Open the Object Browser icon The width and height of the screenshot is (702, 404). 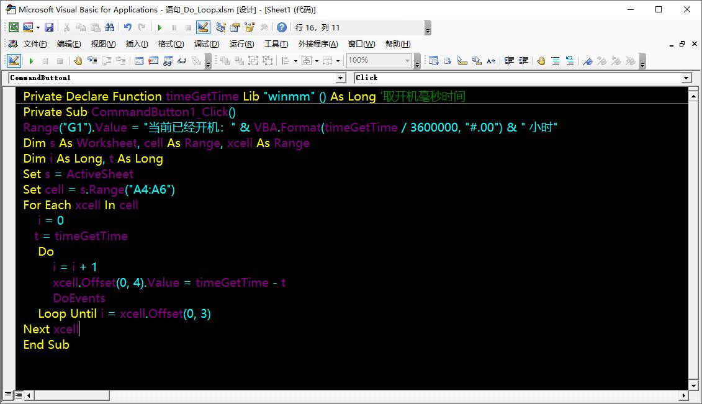coord(250,27)
